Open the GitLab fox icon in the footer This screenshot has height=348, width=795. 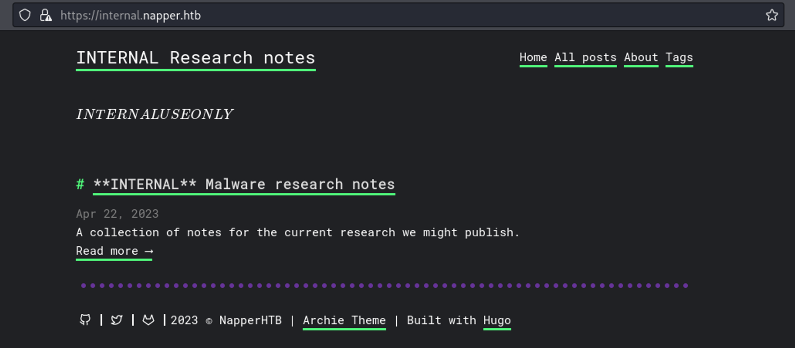click(x=148, y=320)
